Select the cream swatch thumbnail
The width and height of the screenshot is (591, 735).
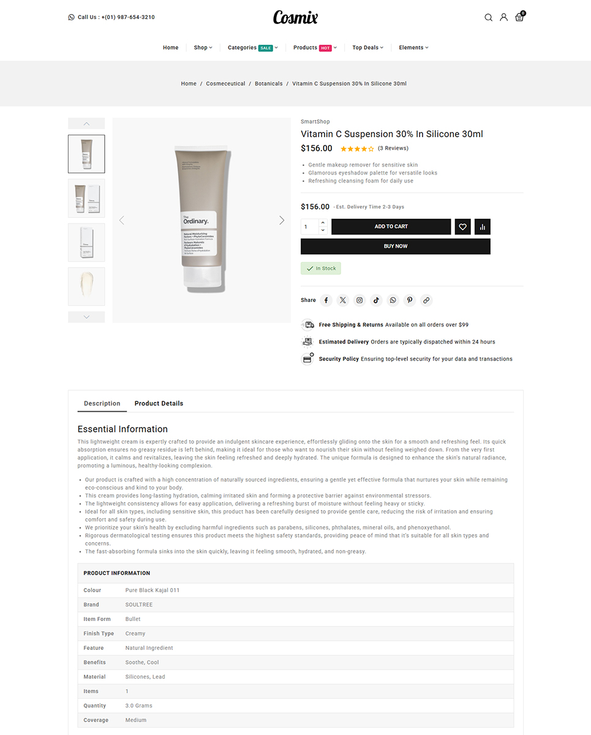pyautogui.click(x=86, y=286)
